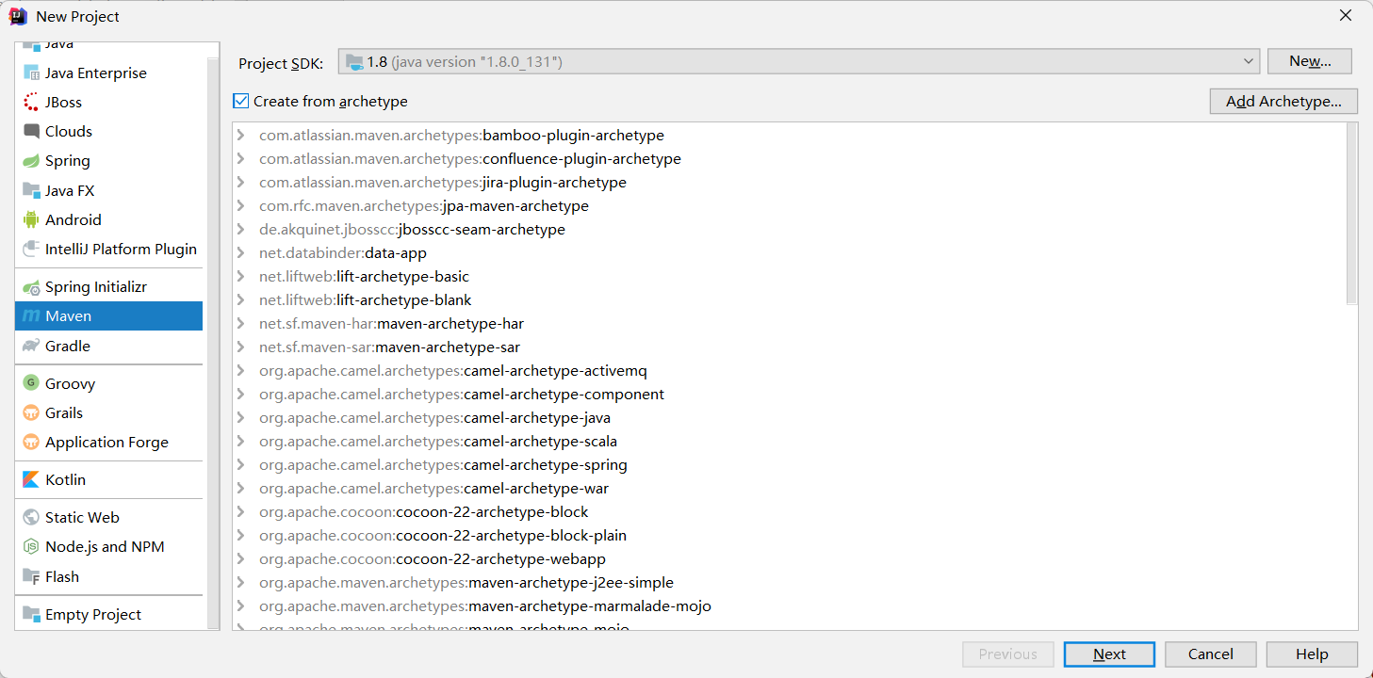Select cocoon-22-archetype-block row
This screenshot has width=1373, height=678.
pos(790,512)
